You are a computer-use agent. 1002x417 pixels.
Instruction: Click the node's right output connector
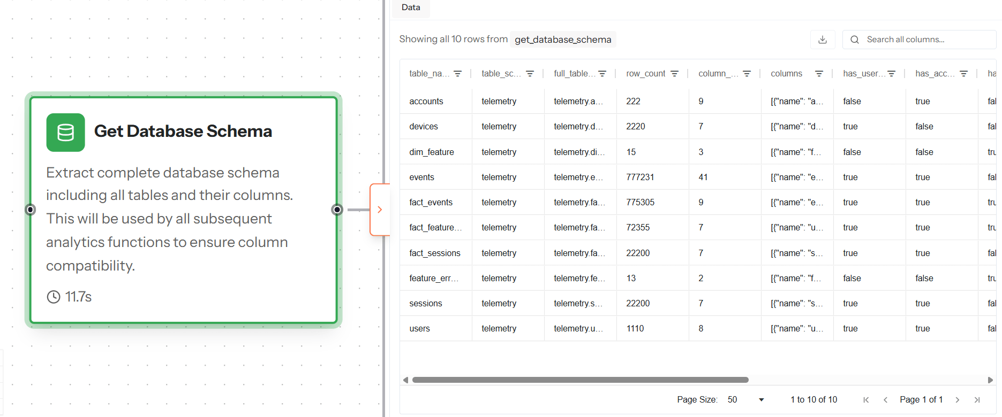(337, 210)
